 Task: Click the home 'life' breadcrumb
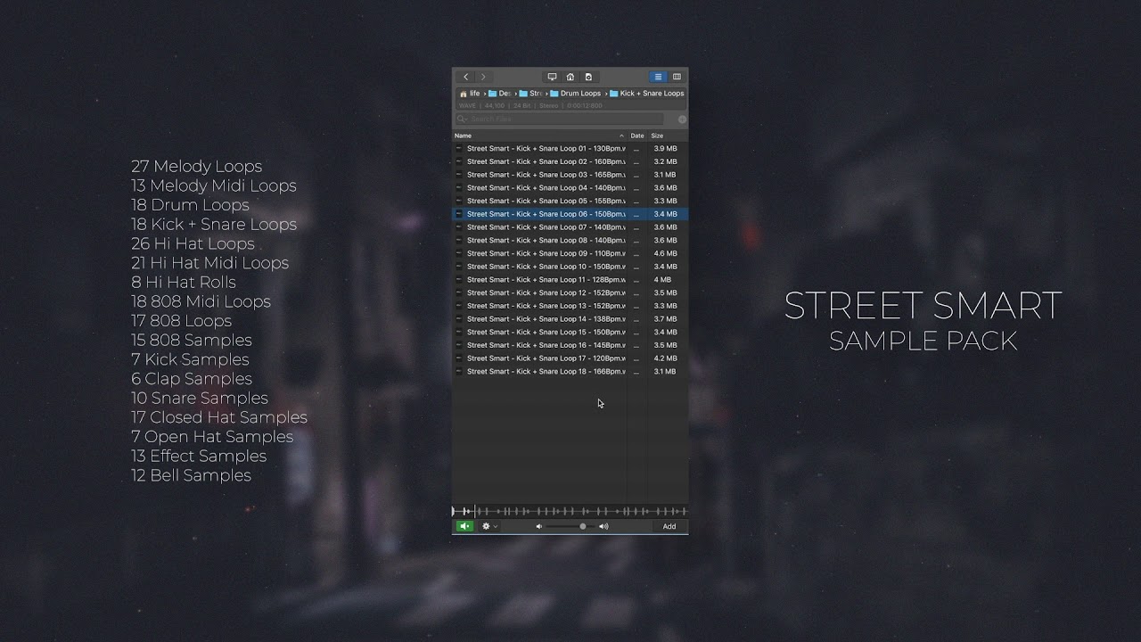(470, 93)
